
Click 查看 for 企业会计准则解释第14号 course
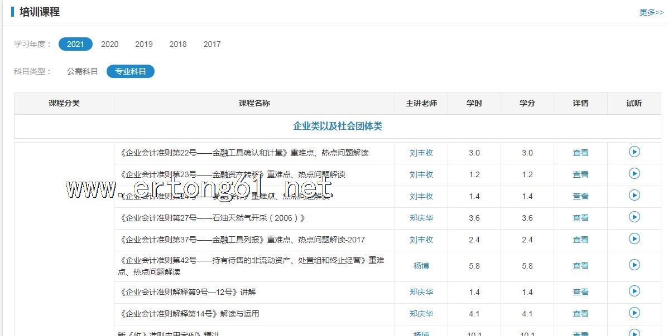tap(580, 314)
